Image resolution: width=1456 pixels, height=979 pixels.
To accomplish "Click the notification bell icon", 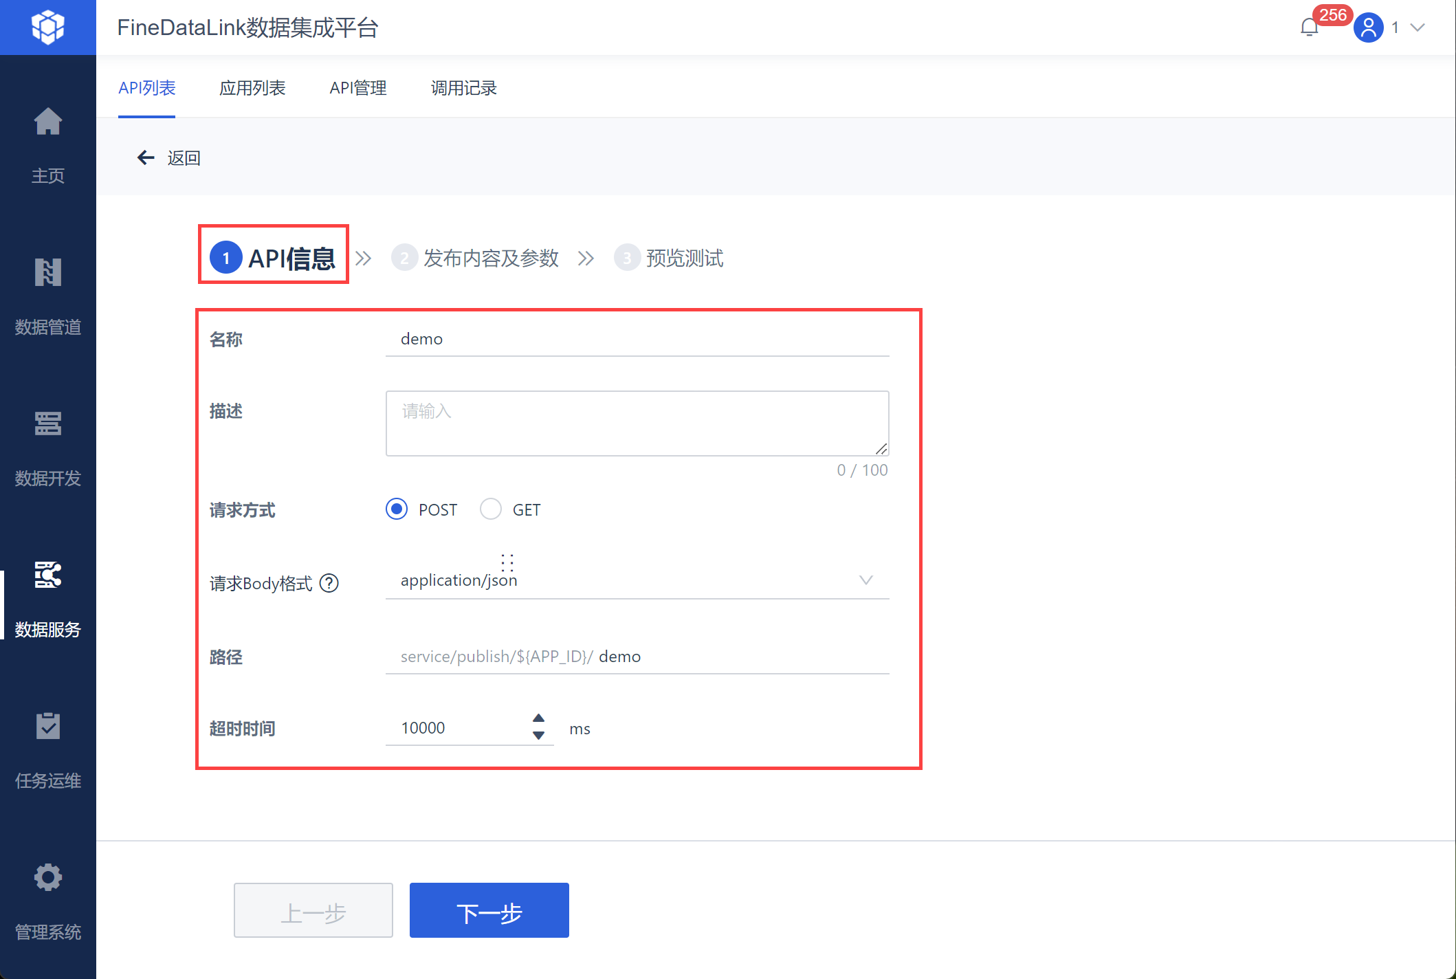I will pos(1309,27).
